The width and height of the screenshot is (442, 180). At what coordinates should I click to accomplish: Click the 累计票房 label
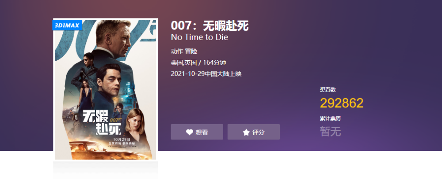click(x=330, y=118)
